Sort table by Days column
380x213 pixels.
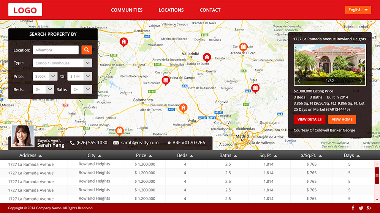coord(351,155)
